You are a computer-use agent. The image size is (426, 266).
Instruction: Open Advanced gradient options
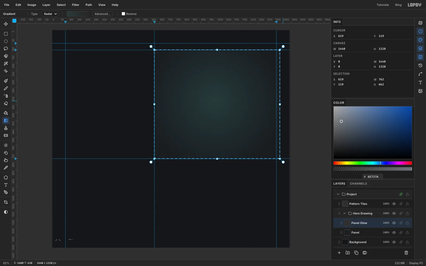[103, 14]
